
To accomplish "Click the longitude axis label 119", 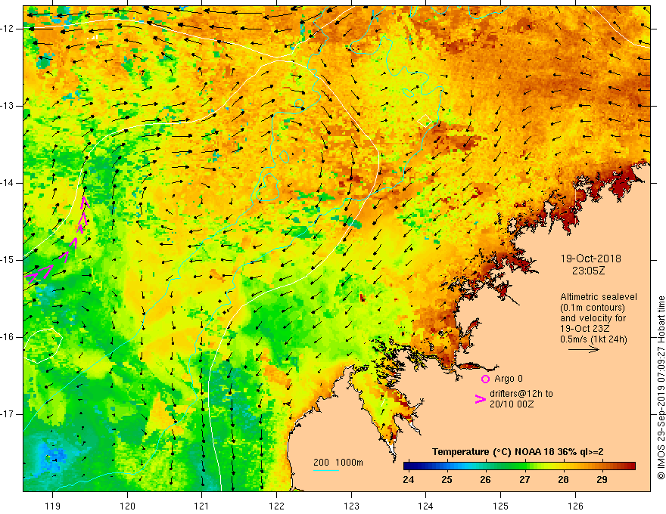I will click(x=53, y=506).
